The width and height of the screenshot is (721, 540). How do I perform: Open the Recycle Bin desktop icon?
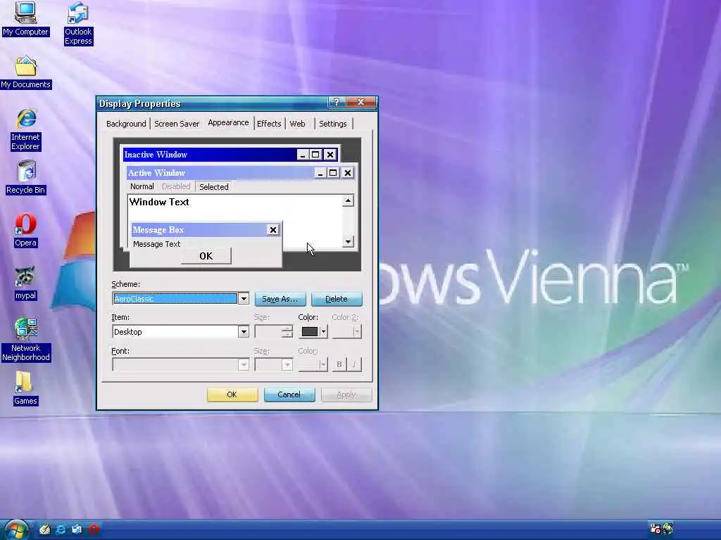[26, 177]
